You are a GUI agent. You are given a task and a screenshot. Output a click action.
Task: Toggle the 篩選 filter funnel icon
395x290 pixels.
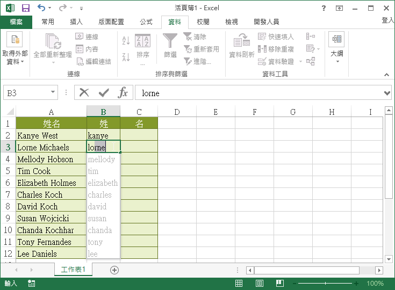click(x=170, y=41)
